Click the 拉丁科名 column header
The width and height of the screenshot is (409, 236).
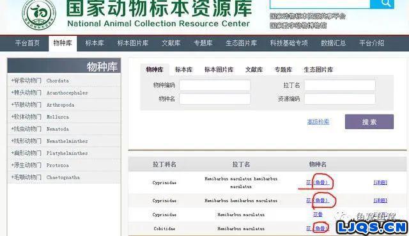click(x=164, y=164)
